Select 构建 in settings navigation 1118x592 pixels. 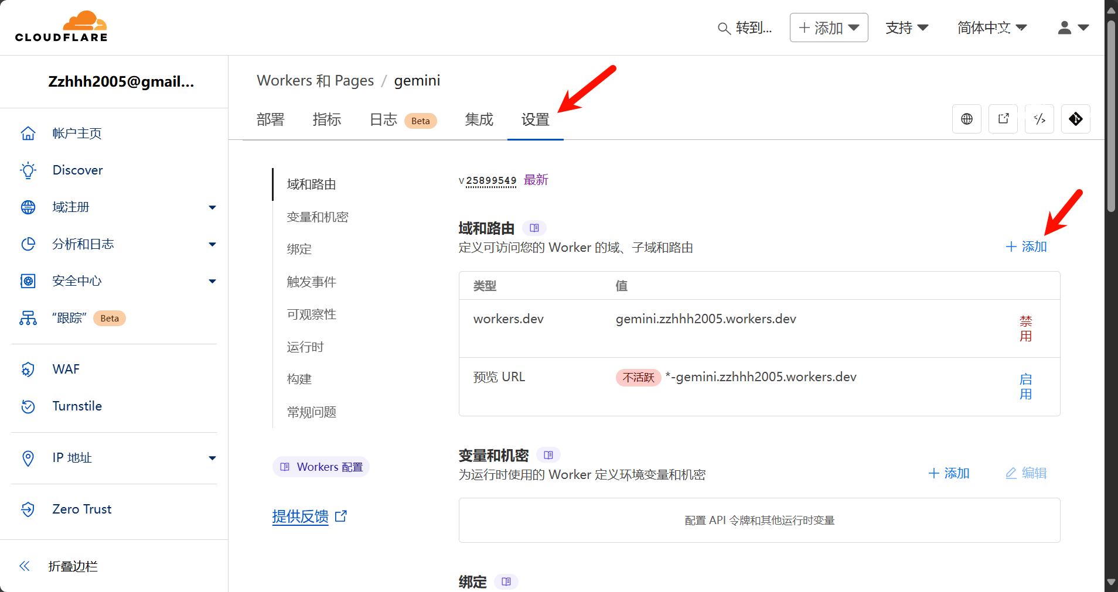(299, 379)
